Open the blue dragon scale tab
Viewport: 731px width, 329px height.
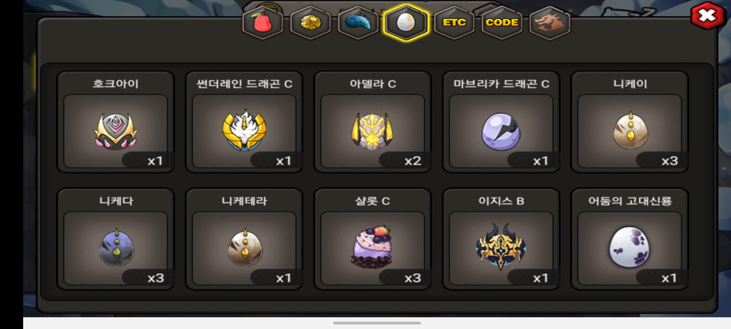coord(358,23)
